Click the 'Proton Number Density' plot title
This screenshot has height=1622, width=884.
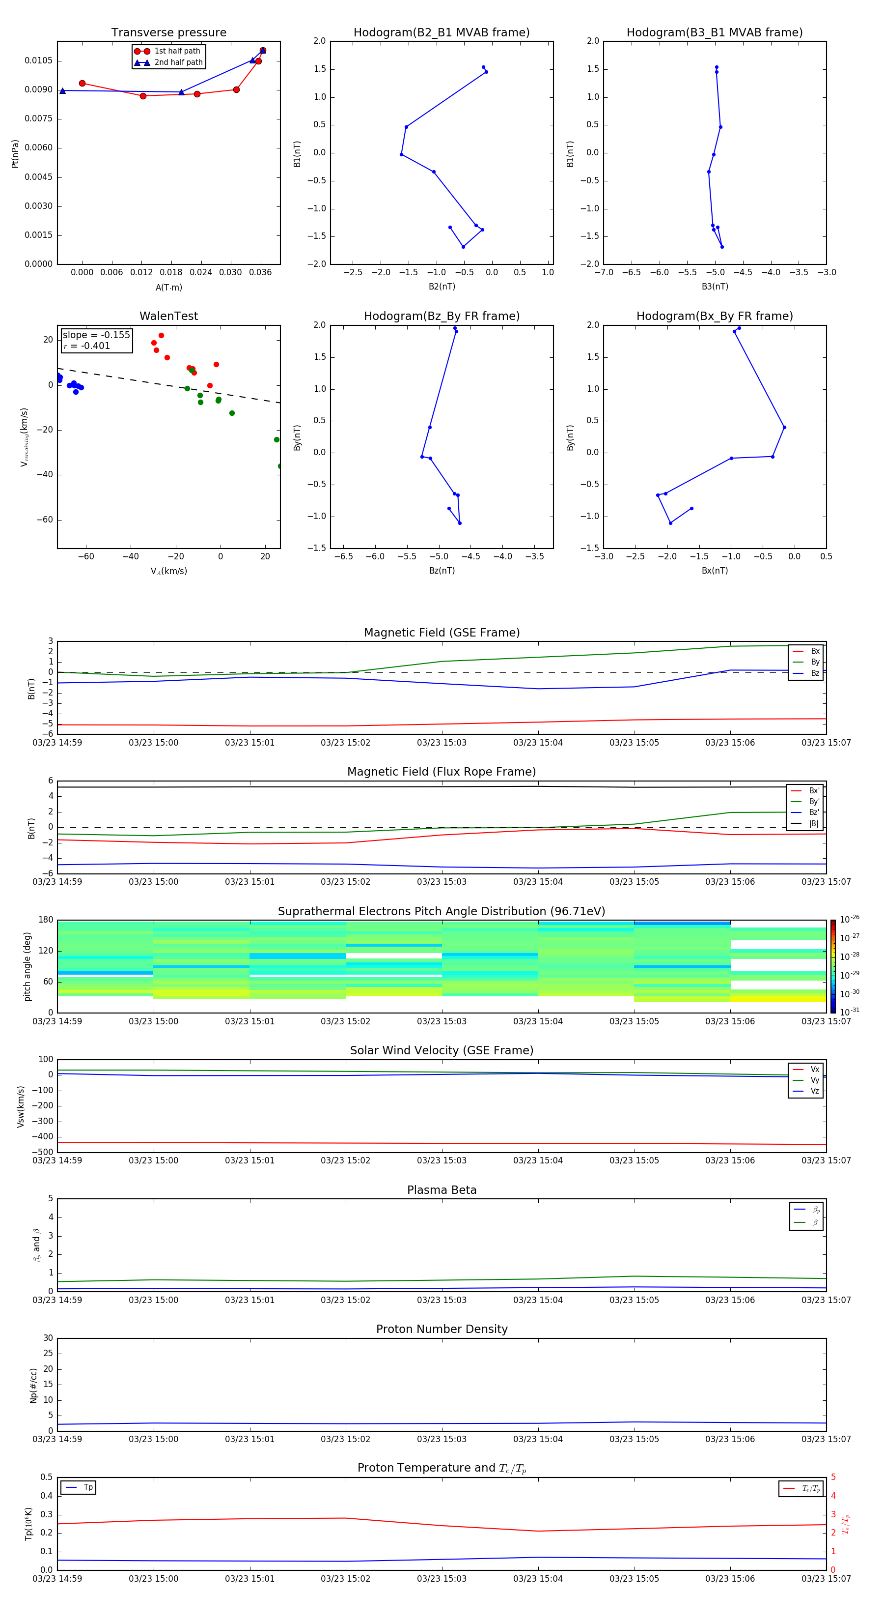point(442,1329)
